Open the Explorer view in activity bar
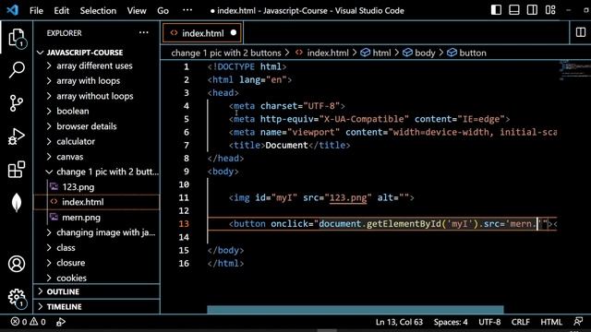Screen dimensions: 591x332 click(x=17, y=37)
